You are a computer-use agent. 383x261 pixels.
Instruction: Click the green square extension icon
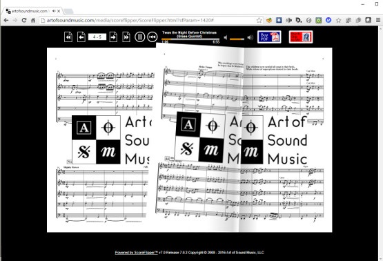(319, 20)
